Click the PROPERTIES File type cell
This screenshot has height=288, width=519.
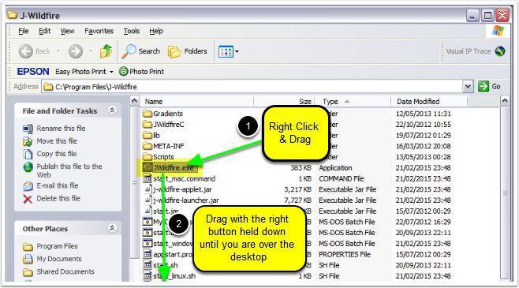[344, 255]
